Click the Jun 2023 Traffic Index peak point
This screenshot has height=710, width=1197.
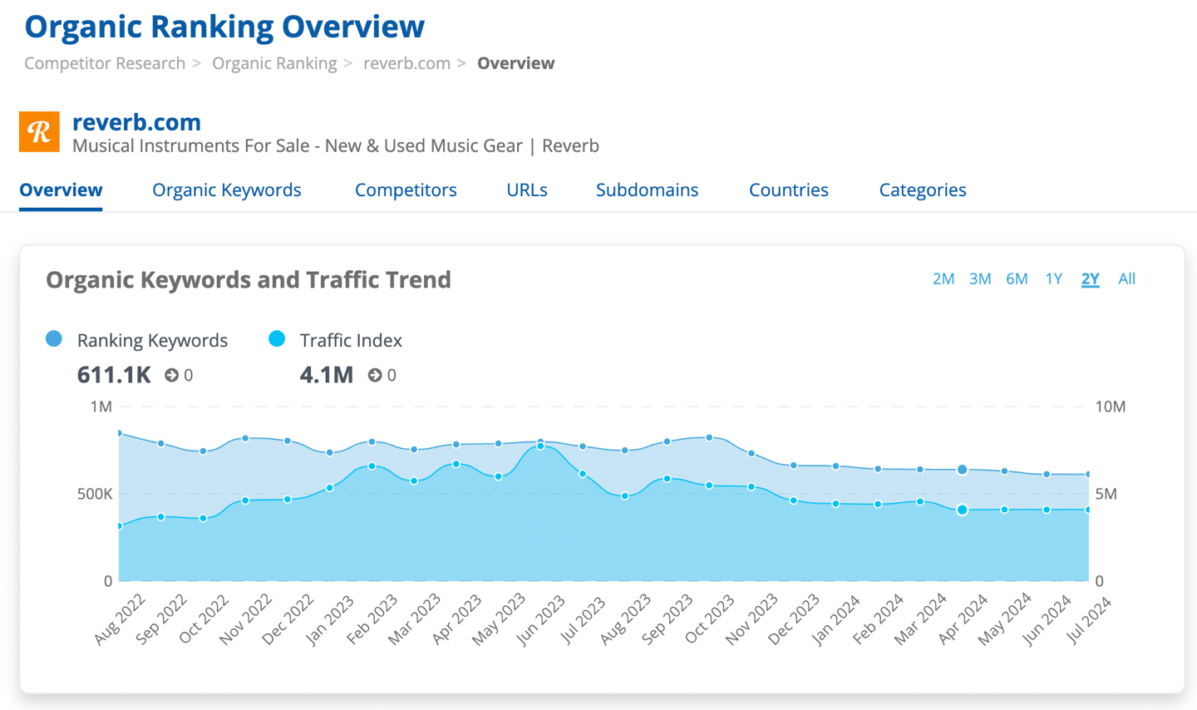tap(540, 446)
